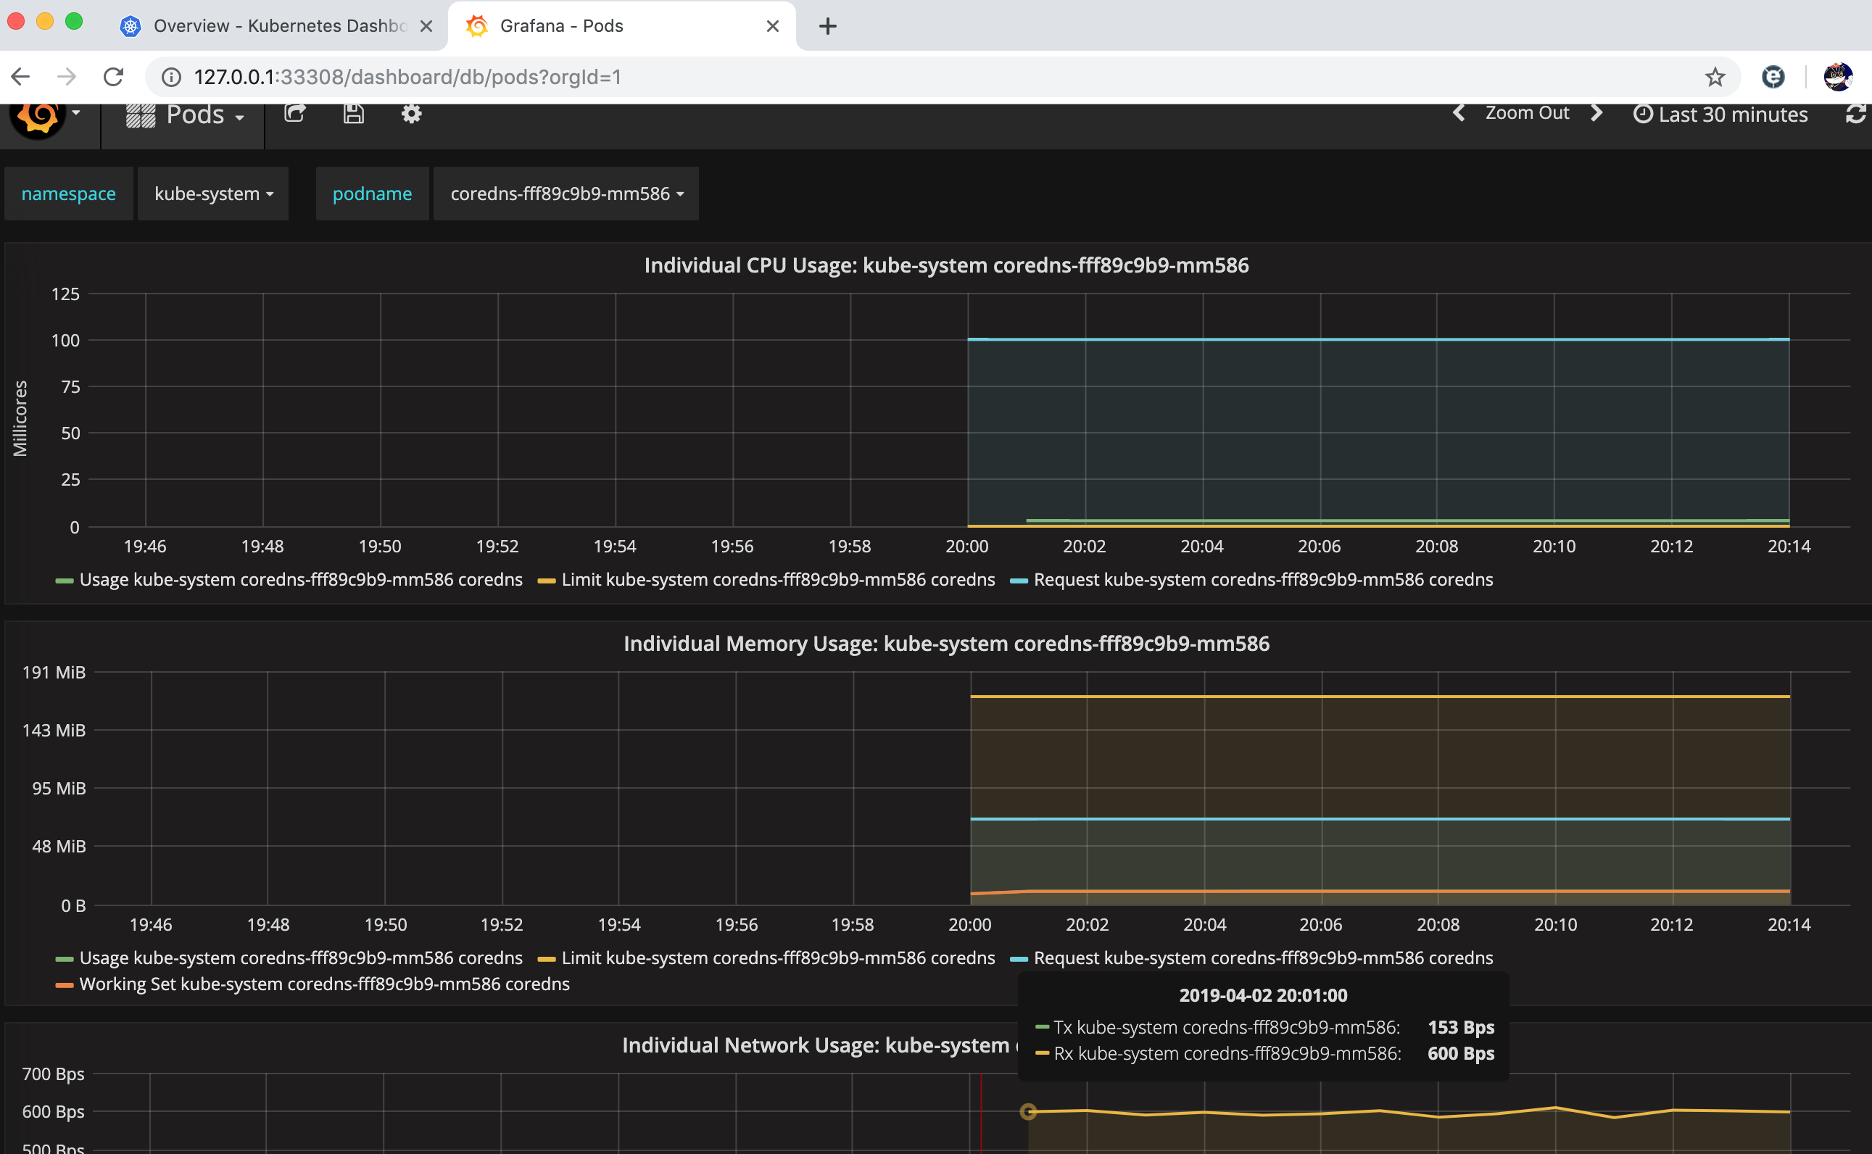Click the refresh dashboard icon
This screenshot has width=1872, height=1154.
click(1855, 115)
